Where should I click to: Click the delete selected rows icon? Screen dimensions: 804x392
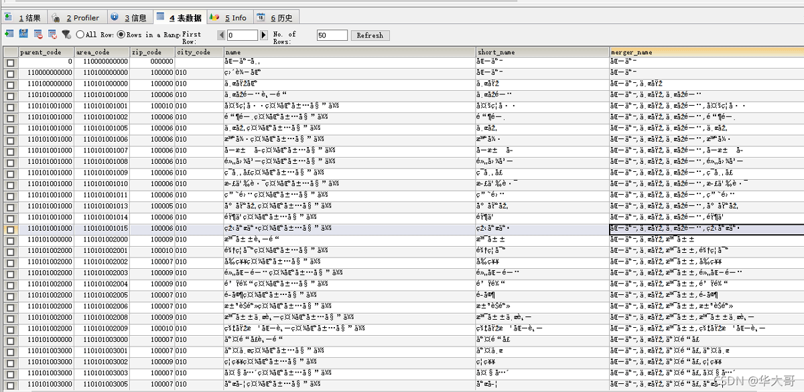click(38, 34)
